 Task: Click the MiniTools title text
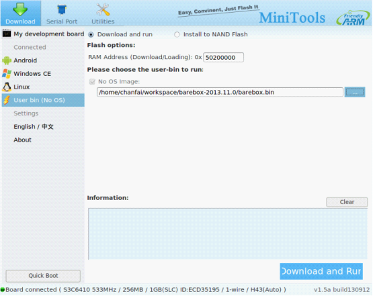click(292, 18)
